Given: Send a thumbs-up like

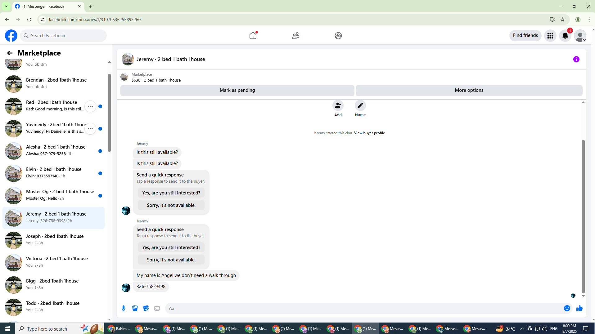Looking at the screenshot, I should point(579,308).
